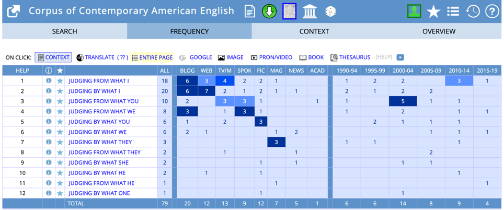Click the BLOG column header
The width and height of the screenshot is (504, 210).
187,71
